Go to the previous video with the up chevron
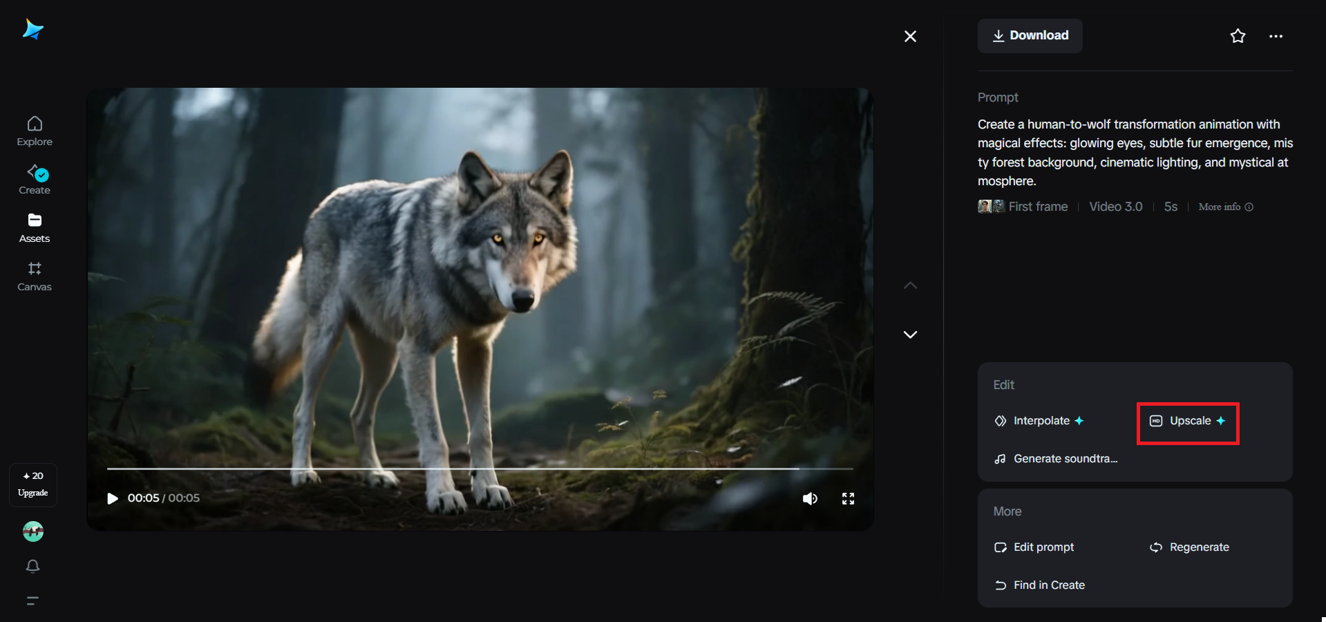The image size is (1326, 622). click(910, 285)
